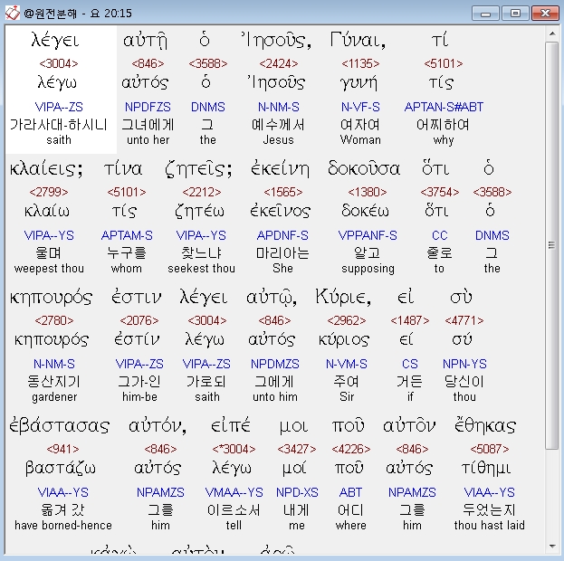The width and height of the screenshot is (564, 561).
Task: Close the 원전분해 window
Action: click(x=545, y=14)
